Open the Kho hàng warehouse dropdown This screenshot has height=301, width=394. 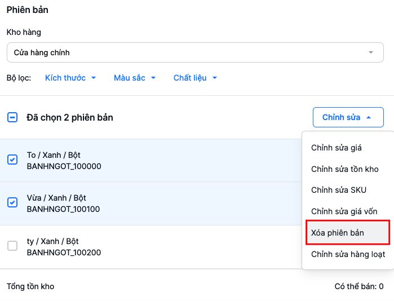195,52
